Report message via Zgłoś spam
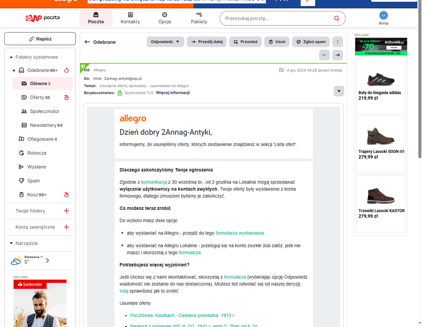This screenshot has width=422, height=327. point(311,42)
